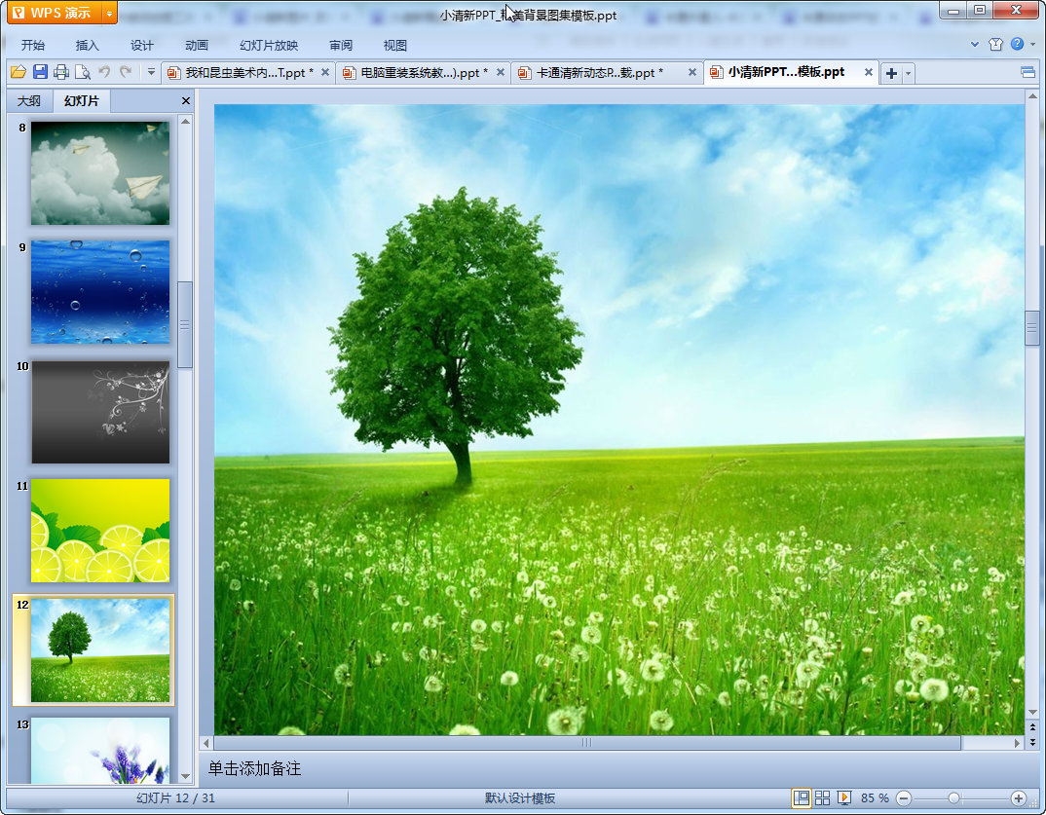Switch the side panel to 大纲 outline
1046x815 pixels.
tap(29, 101)
